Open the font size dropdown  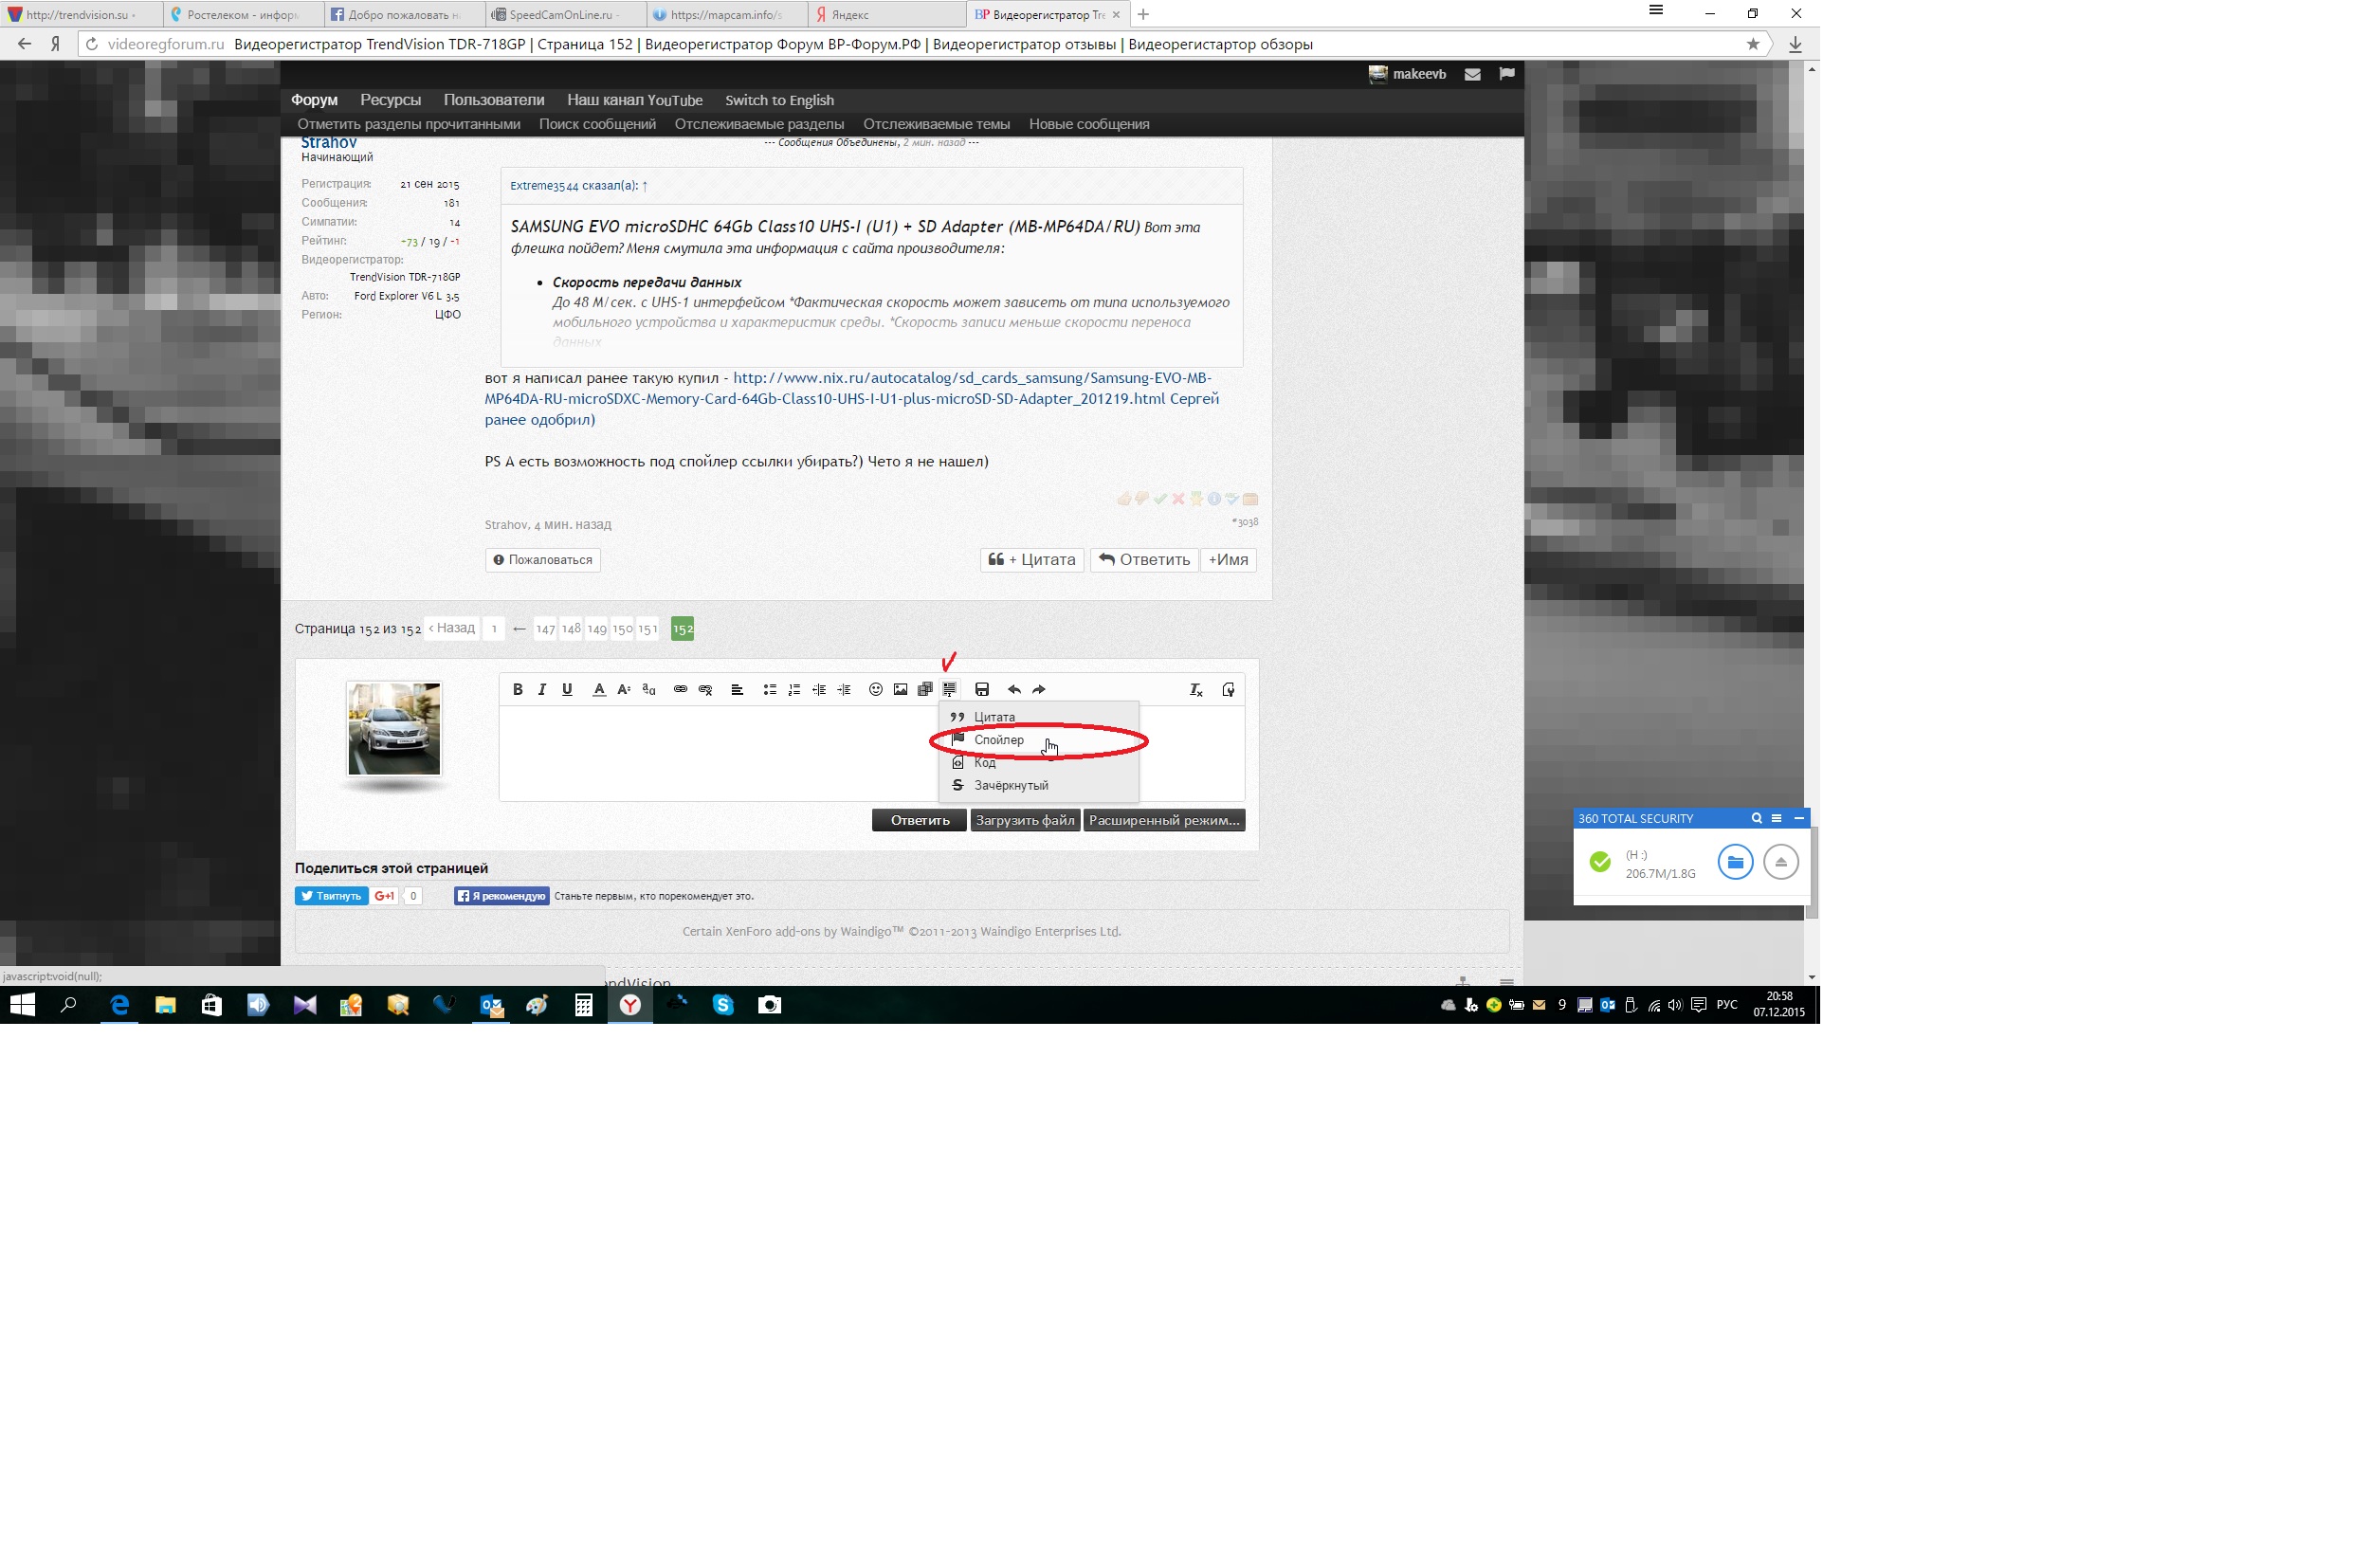[x=623, y=689]
